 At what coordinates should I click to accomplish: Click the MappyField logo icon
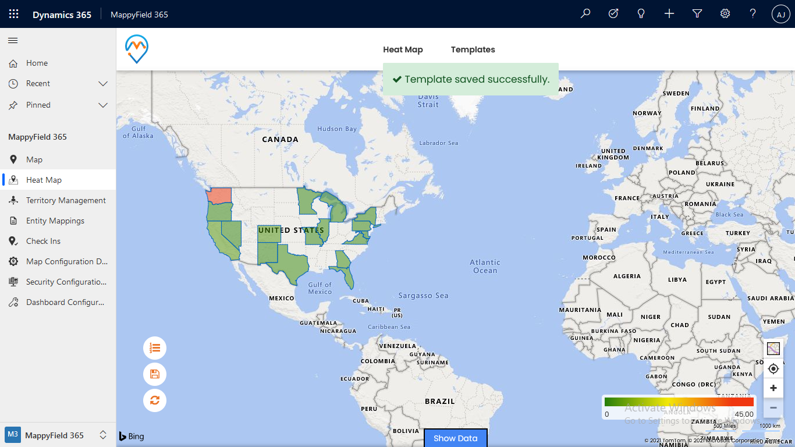137,49
